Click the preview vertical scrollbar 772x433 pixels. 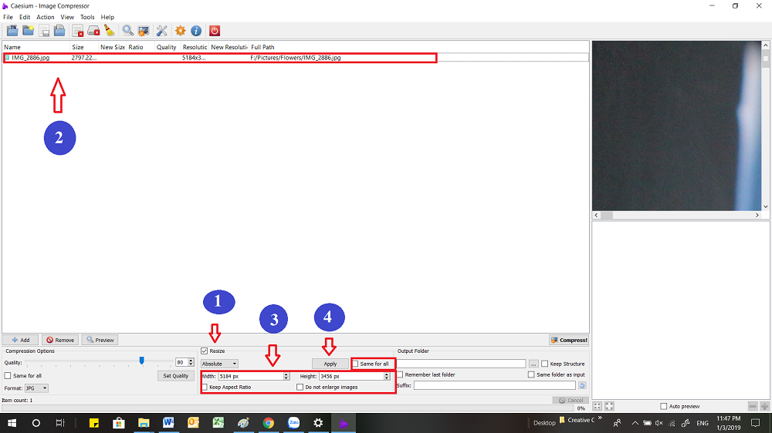tap(766, 126)
